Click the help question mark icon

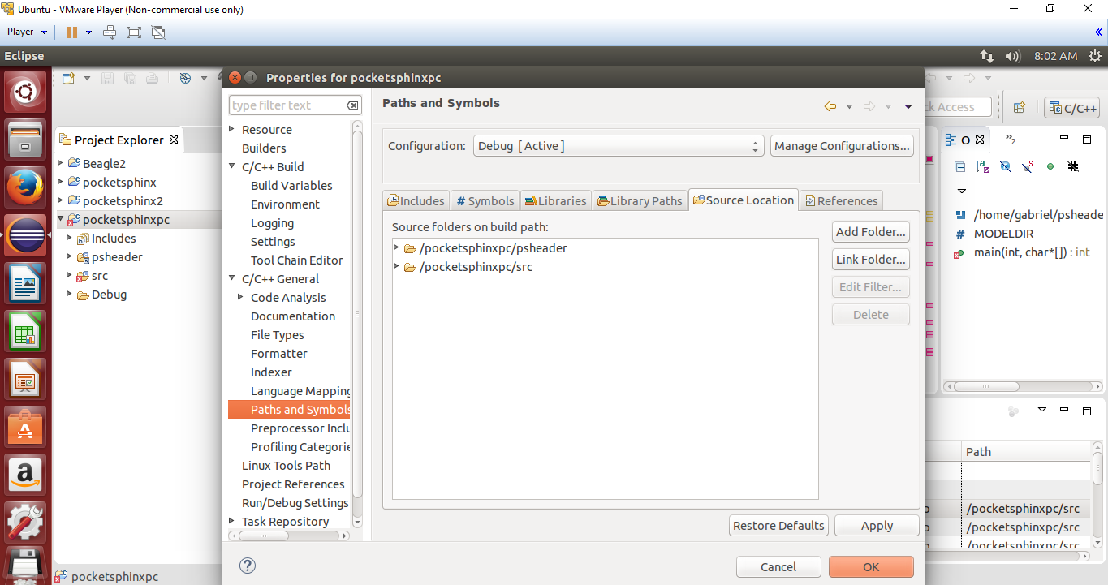pos(248,566)
